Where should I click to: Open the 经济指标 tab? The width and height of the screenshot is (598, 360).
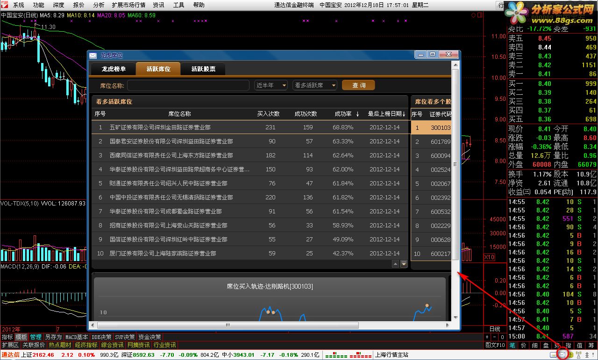point(86,345)
